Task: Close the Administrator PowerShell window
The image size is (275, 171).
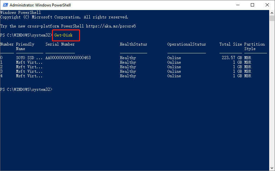Action: click(267, 5)
